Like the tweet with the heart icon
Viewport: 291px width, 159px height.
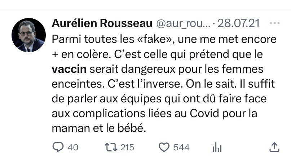(164, 147)
